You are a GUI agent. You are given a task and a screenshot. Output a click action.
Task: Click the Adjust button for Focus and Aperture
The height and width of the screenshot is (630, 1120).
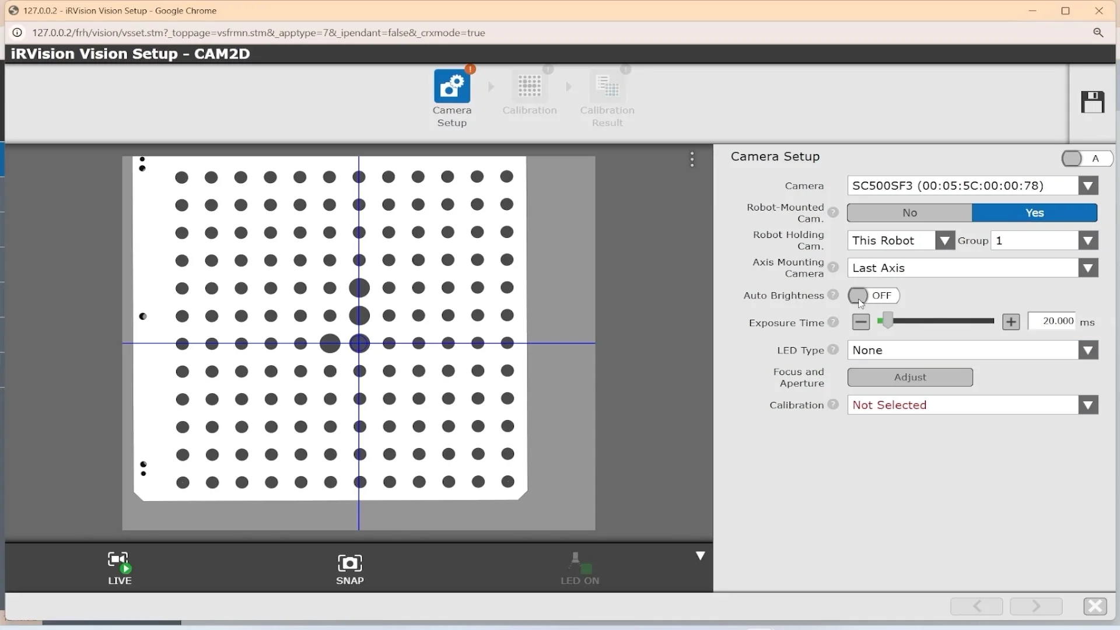pos(910,377)
